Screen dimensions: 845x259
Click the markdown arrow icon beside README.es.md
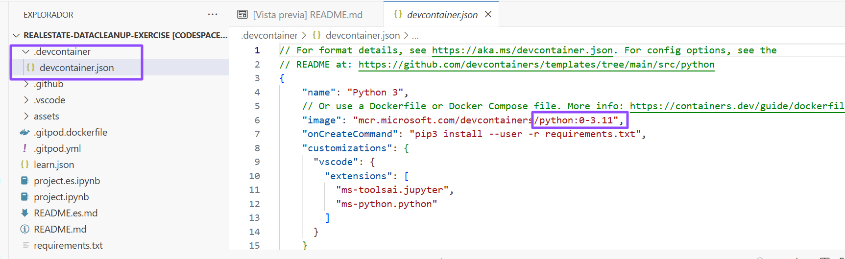click(x=24, y=213)
